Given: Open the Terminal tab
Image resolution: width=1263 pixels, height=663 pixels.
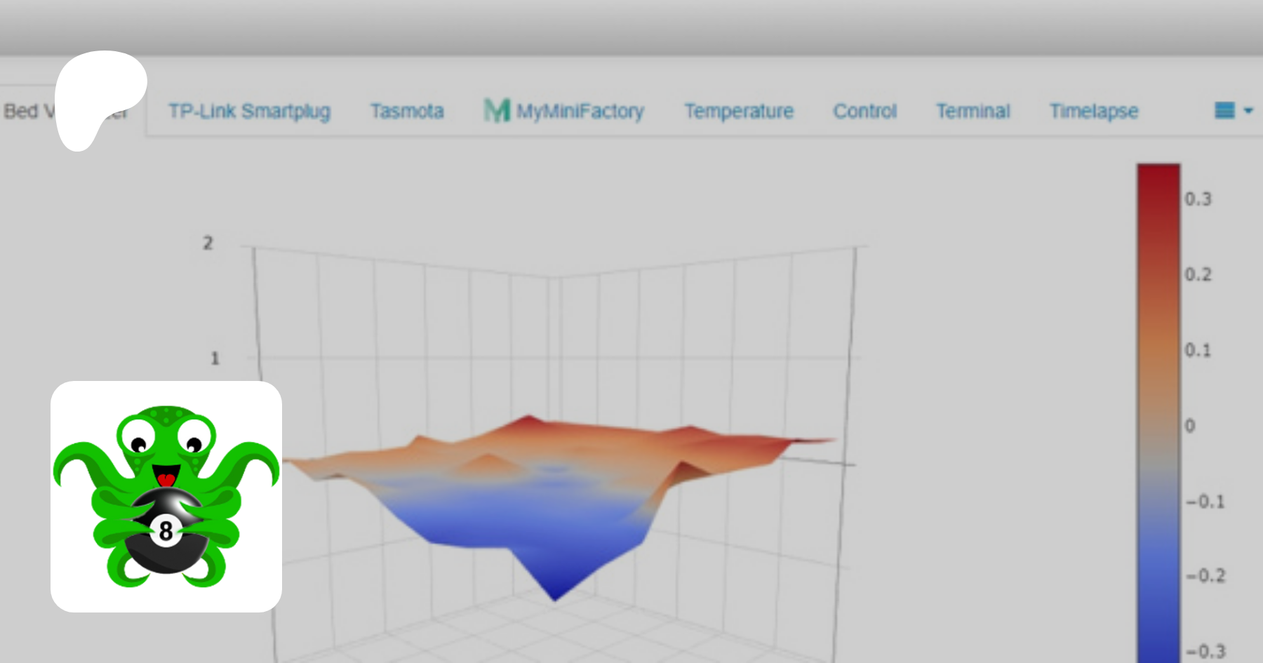Looking at the screenshot, I should [973, 112].
